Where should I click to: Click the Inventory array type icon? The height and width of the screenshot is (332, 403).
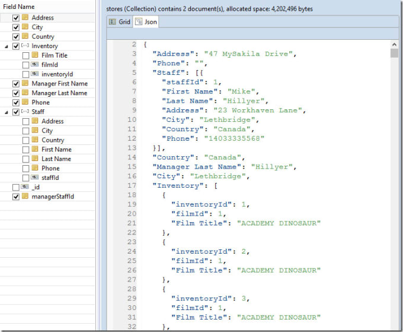tap(25, 46)
